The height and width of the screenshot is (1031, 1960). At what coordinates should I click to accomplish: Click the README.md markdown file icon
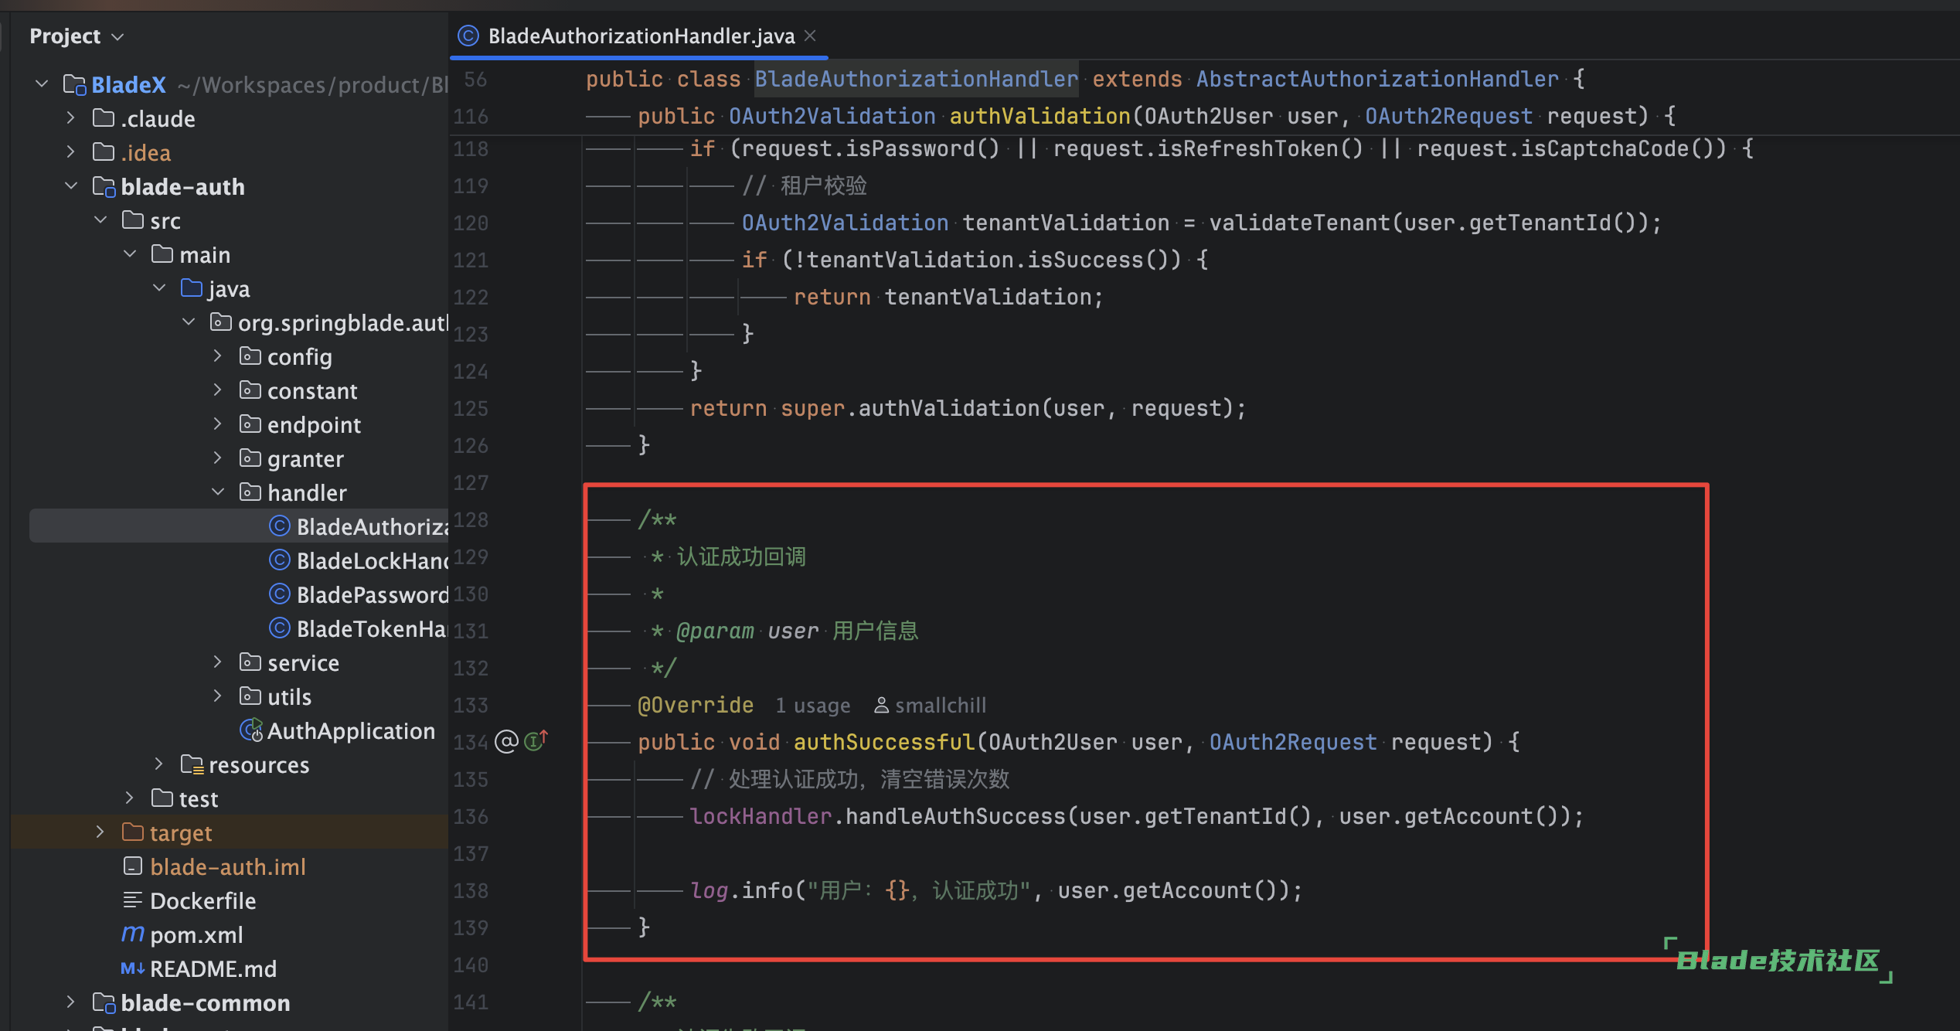(x=132, y=968)
